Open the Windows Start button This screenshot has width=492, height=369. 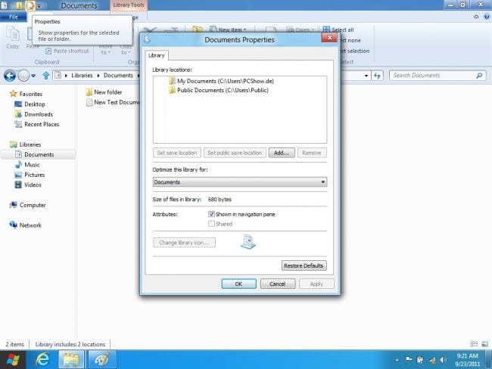[13, 360]
